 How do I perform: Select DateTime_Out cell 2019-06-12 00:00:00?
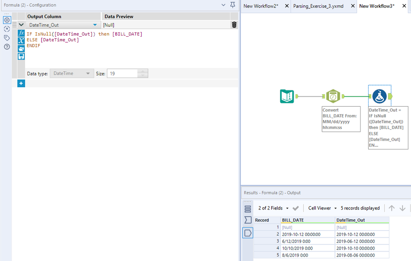tap(362, 241)
